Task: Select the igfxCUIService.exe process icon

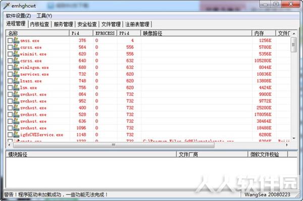Action: 16,135
